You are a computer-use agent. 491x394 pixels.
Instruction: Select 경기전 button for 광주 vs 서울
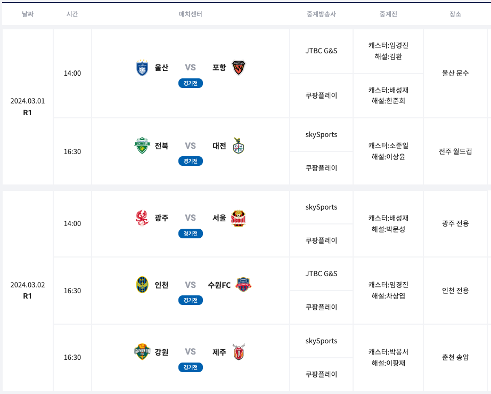[x=191, y=234]
